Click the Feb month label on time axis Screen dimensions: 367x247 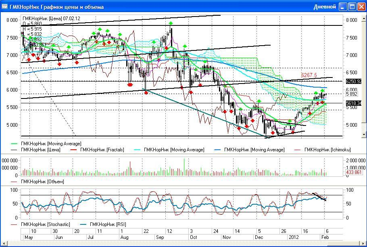pyautogui.click(x=325, y=237)
